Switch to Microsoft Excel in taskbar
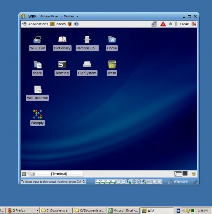212x214 pixels. point(123,210)
